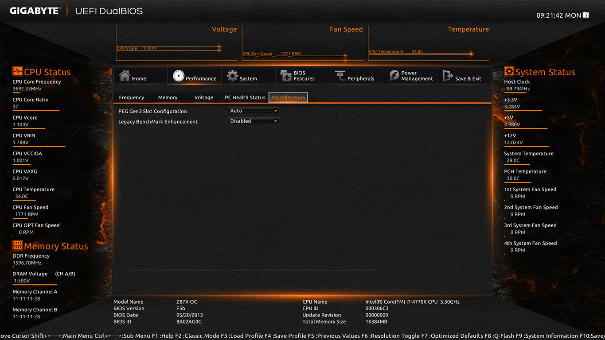The width and height of the screenshot is (605, 340).
Task: Click the Fan Speed graph heading
Action: 346,29
